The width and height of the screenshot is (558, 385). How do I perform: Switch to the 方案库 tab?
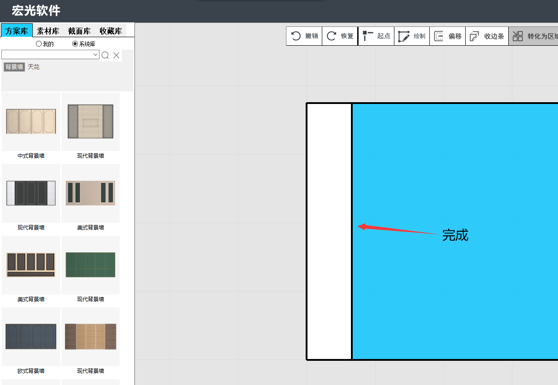coord(17,31)
